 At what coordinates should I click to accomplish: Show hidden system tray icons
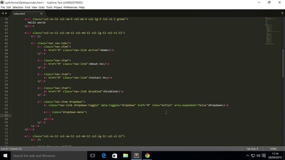(248, 156)
